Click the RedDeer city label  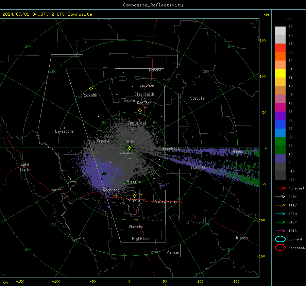[x=144, y=103]
